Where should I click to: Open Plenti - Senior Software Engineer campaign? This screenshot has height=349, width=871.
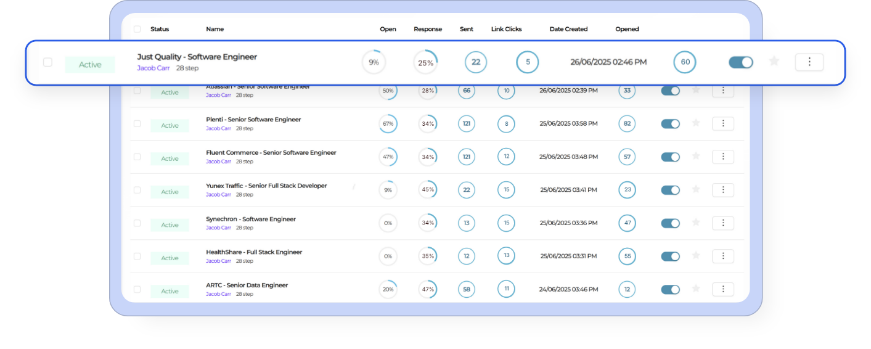253,120
